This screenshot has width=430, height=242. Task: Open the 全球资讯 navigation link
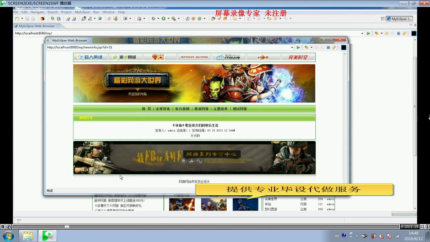click(x=163, y=109)
